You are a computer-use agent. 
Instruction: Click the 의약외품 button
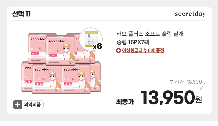tap(28, 105)
